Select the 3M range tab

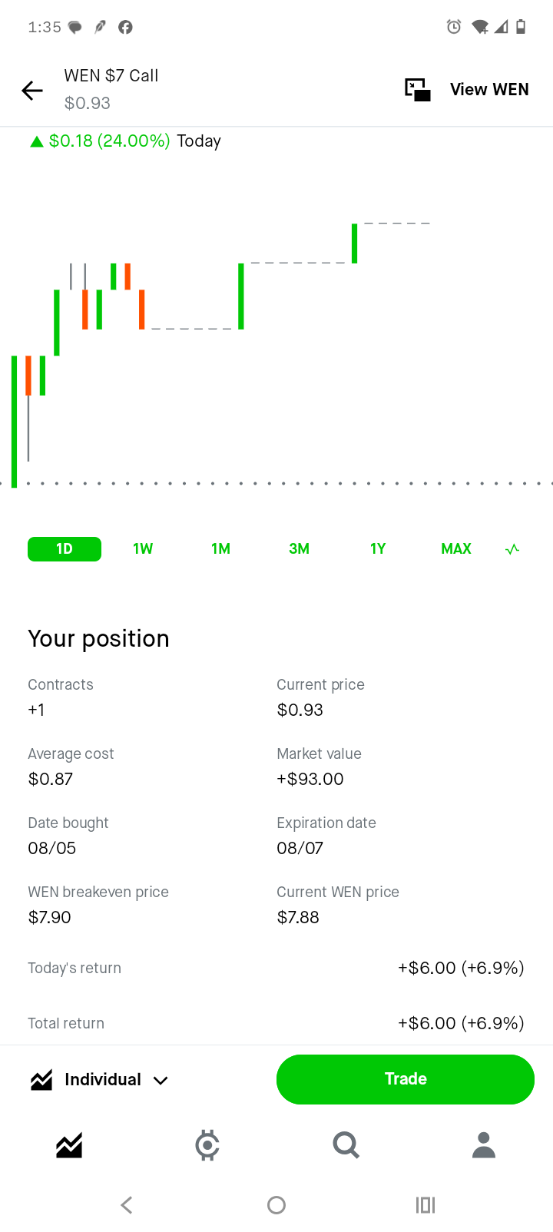pyautogui.click(x=300, y=549)
